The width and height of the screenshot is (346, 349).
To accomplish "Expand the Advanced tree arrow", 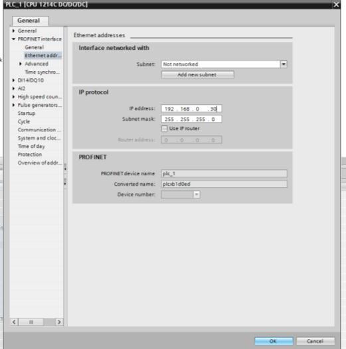I will [x=21, y=64].
